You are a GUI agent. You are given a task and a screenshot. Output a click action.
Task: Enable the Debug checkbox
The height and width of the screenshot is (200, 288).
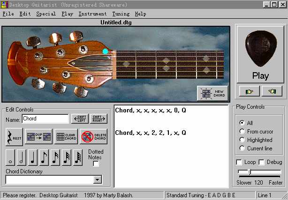click(x=262, y=162)
